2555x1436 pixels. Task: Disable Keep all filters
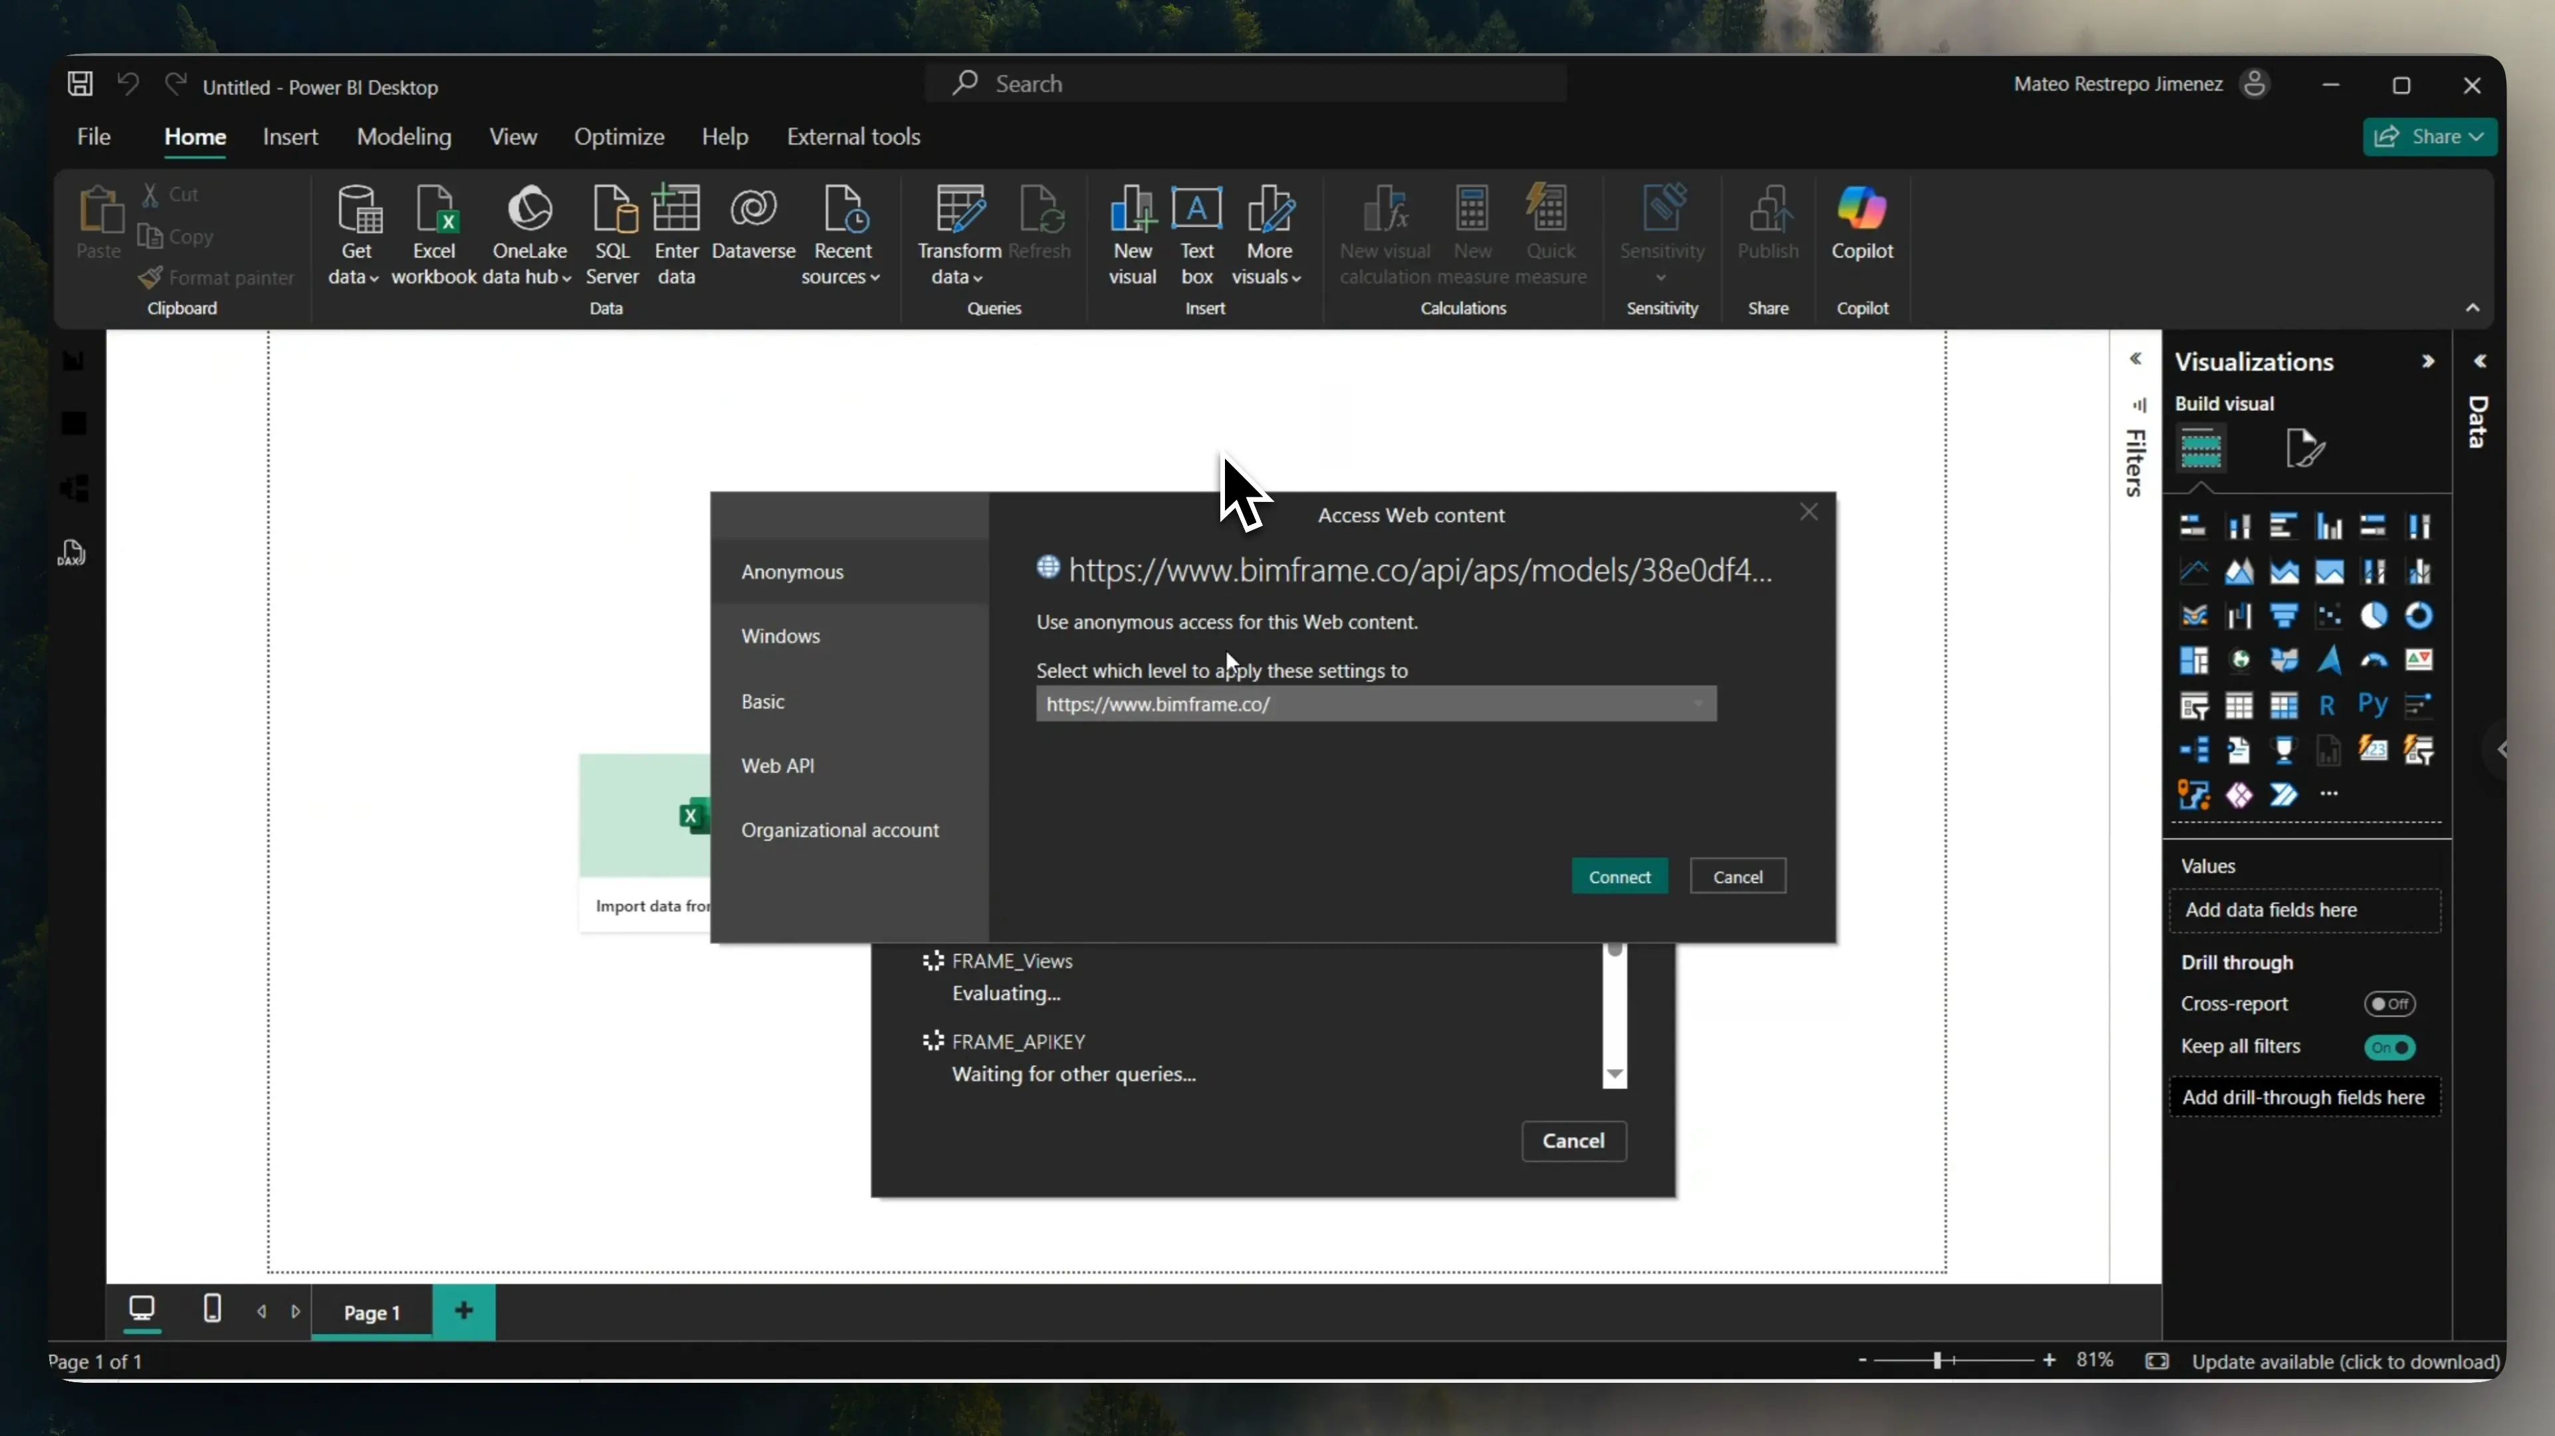pos(2390,1048)
